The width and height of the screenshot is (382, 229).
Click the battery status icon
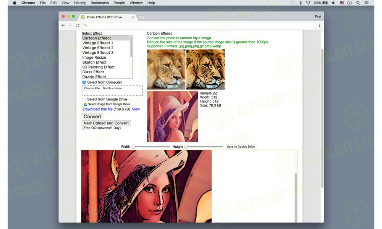click(325, 3)
